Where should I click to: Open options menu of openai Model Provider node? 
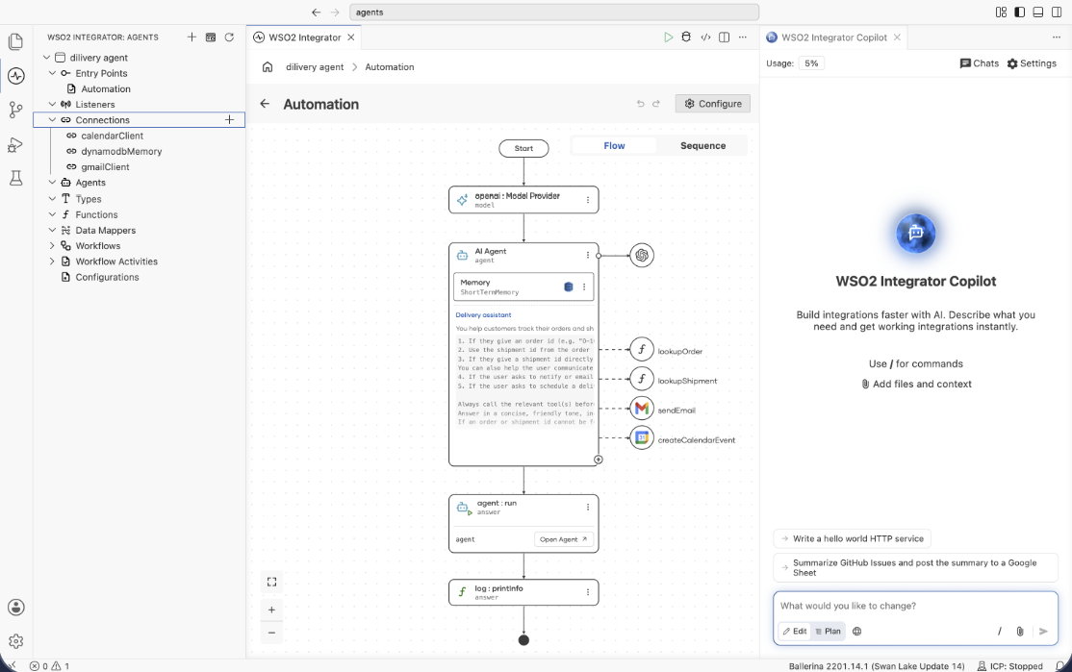(587, 200)
